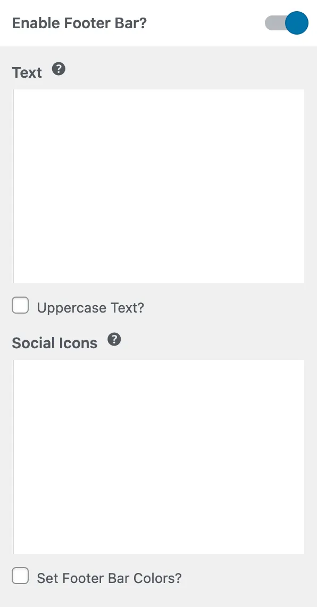The width and height of the screenshot is (317, 607).
Task: Click the question mark following Social Icons heading
Action: pyautogui.click(x=114, y=339)
